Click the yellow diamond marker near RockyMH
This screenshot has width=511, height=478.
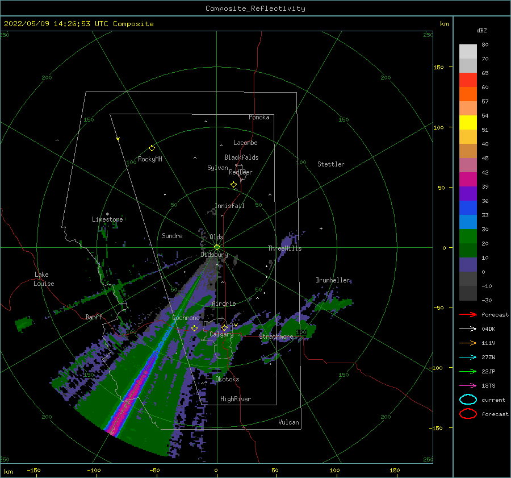(x=152, y=148)
